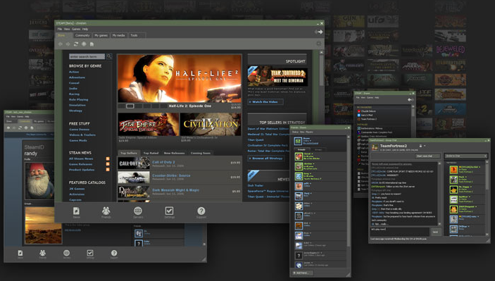The height and width of the screenshot is (281, 495).
Task: Switch to the My games tab
Action: click(101, 35)
